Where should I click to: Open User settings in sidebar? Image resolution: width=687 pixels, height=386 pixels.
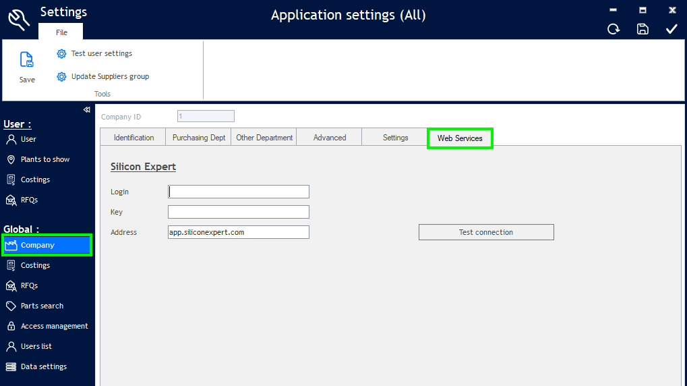pos(28,140)
